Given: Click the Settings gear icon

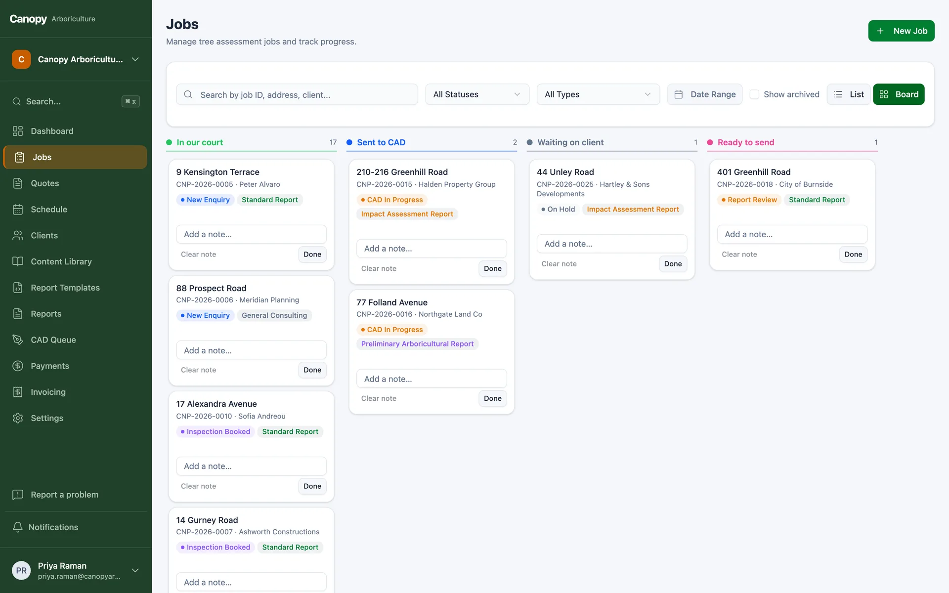Looking at the screenshot, I should click(18, 418).
